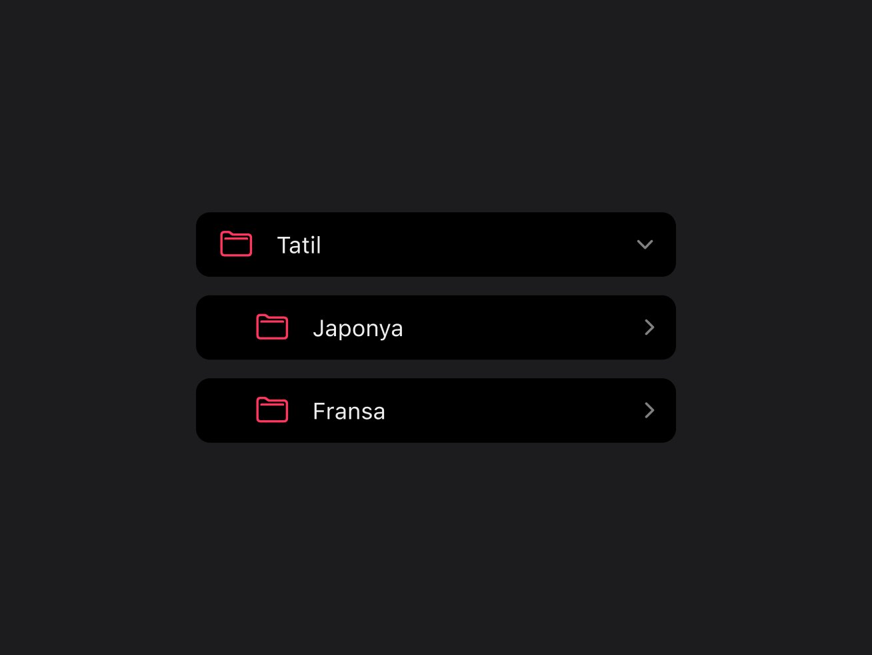Image resolution: width=872 pixels, height=655 pixels.
Task: Collapse the Tatil folder using its down chevron
Action: tap(645, 245)
